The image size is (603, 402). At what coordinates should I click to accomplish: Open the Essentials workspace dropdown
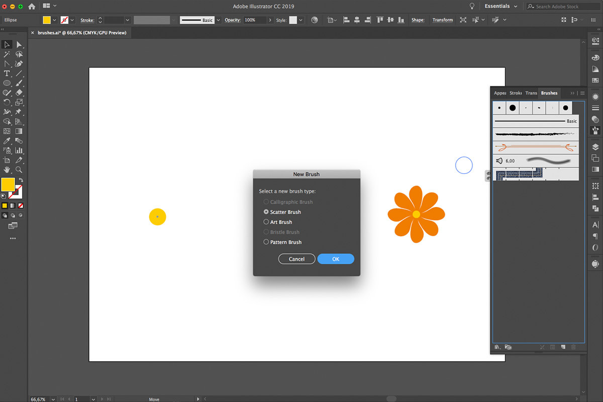[x=500, y=7]
